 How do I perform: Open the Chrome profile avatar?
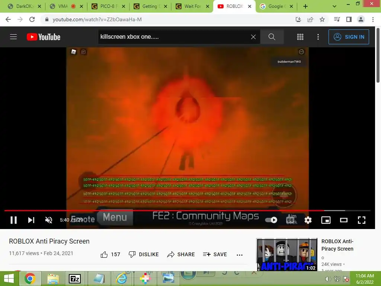[x=361, y=19]
